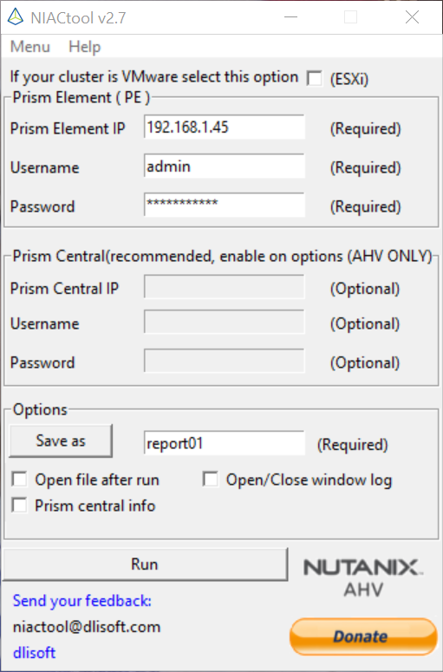The image size is (443, 672).
Task: Minimize the NIACtool window
Action: [x=291, y=17]
